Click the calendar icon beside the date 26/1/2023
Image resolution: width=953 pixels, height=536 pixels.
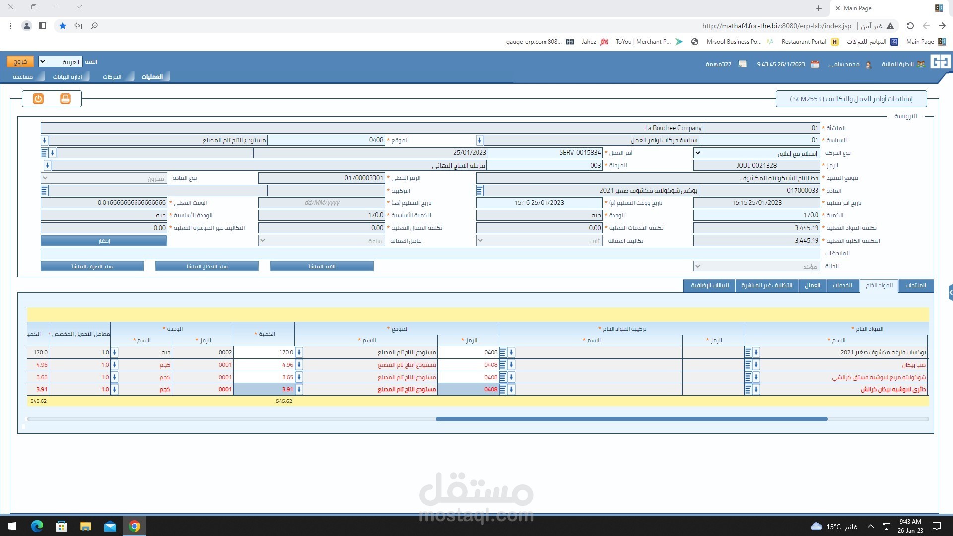(x=815, y=64)
